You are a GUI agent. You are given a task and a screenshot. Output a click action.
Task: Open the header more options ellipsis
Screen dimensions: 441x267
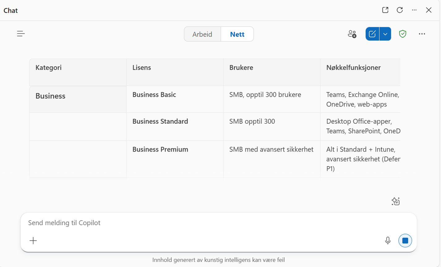(414, 10)
